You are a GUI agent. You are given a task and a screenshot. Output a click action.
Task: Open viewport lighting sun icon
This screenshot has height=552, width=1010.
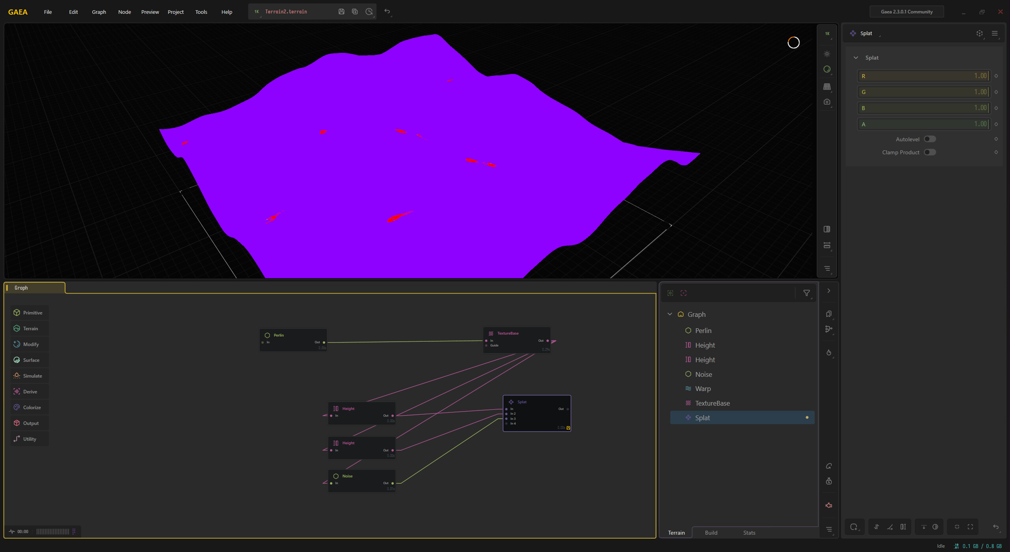click(827, 54)
